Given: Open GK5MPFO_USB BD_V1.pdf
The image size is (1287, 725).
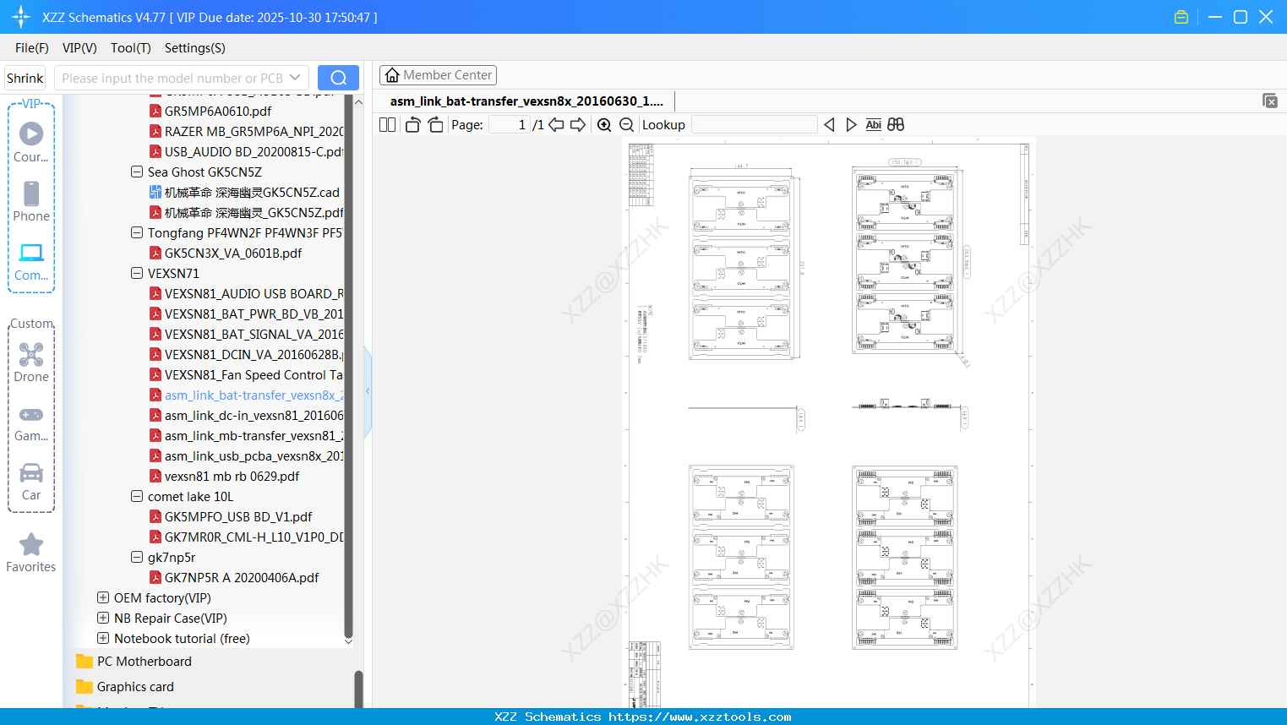Looking at the screenshot, I should point(238,516).
